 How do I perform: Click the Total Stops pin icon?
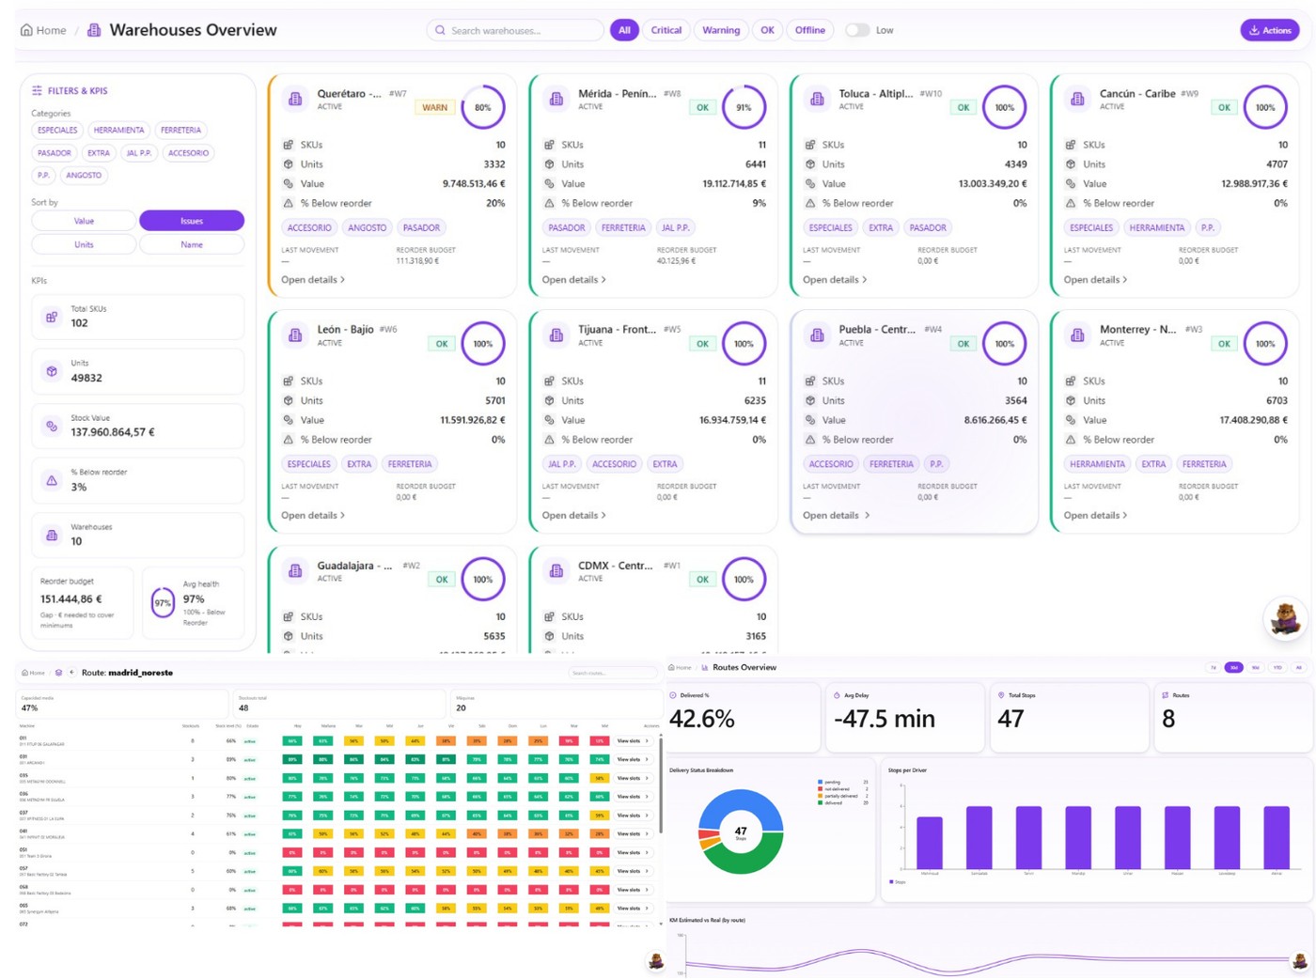[x=999, y=695]
